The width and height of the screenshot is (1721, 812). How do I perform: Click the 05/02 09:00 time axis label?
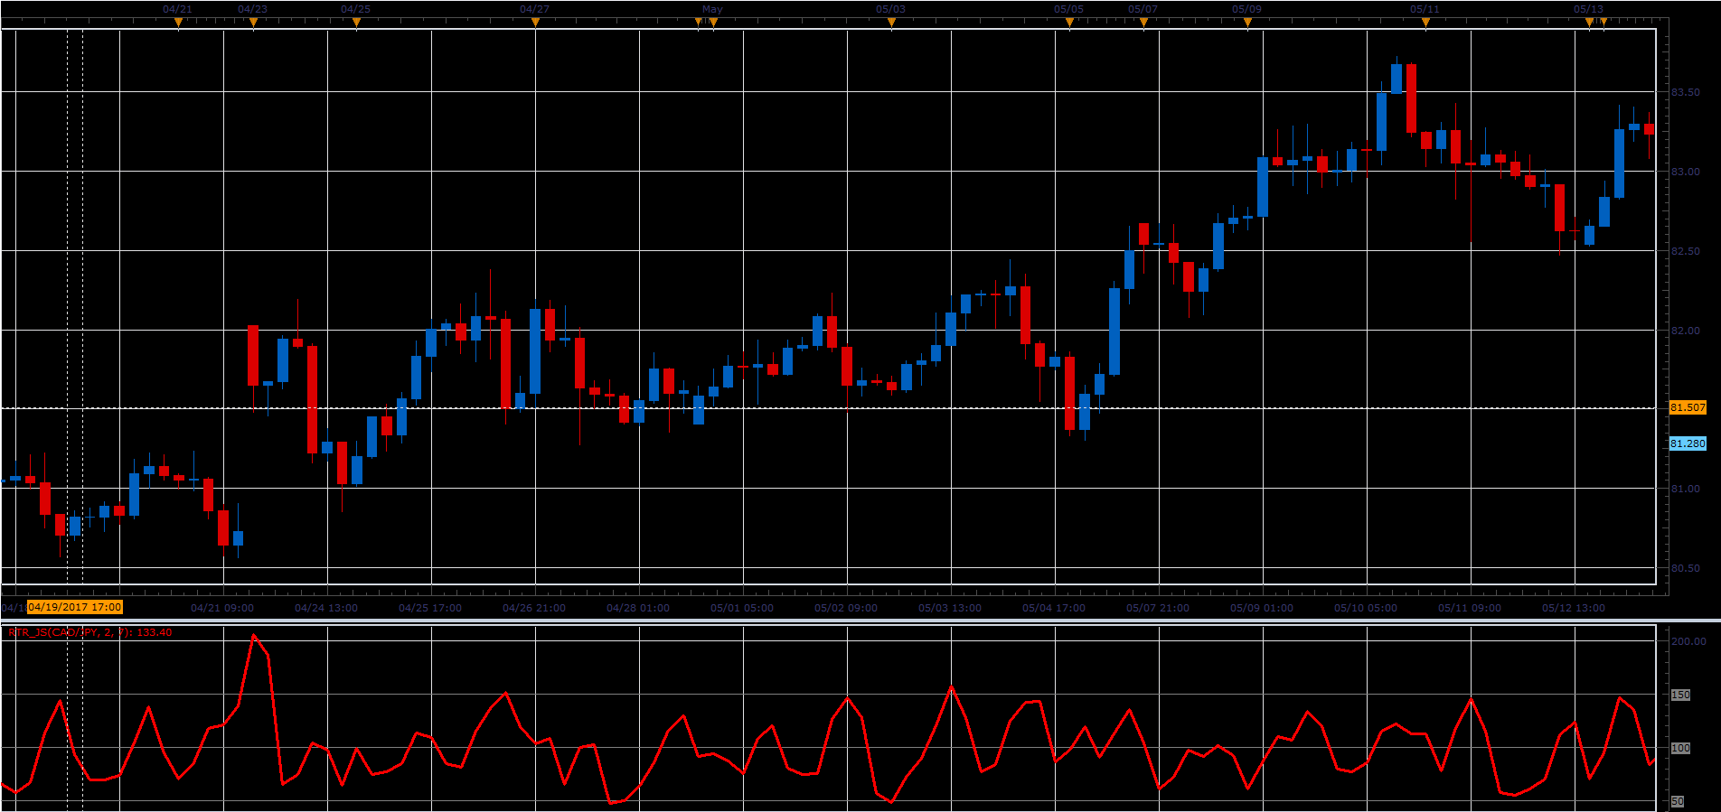[846, 608]
